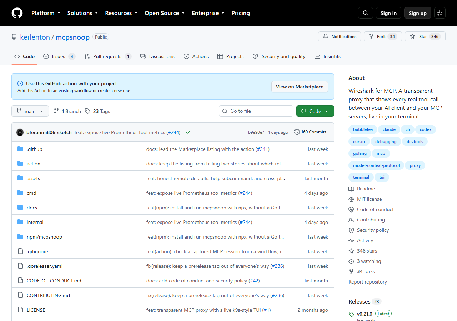Image resolution: width=457 pixels, height=321 pixels.
Task: Switch to the Issues tab
Action: pyautogui.click(x=59, y=56)
